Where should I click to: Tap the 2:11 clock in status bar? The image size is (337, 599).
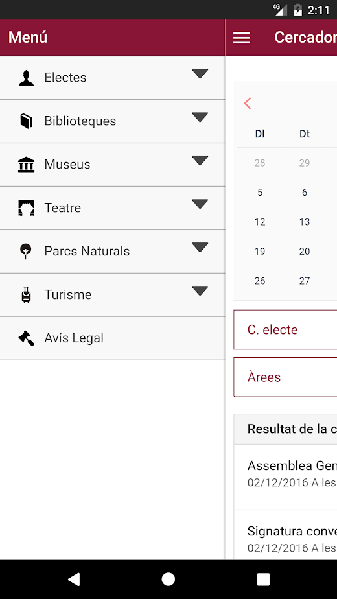click(319, 10)
